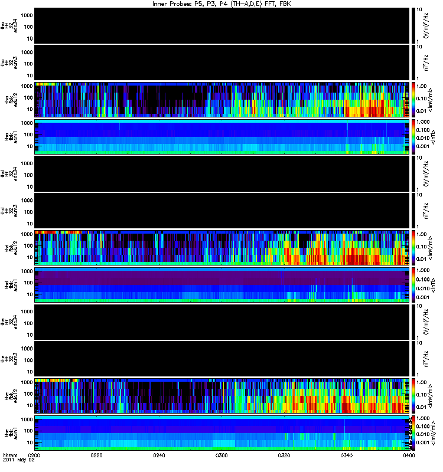Click the 'hhmm' axis unit label
This screenshot has width=443, height=472.
[x=10, y=455]
